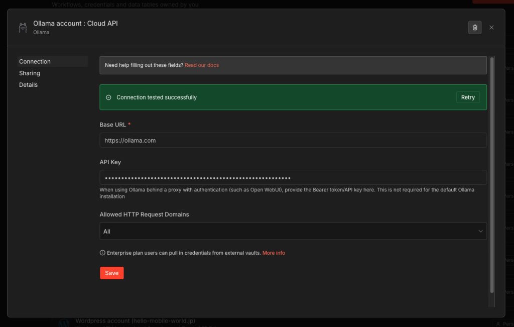Click the chevron arrow in the domains select box
The height and width of the screenshot is (327, 514).
pos(480,232)
